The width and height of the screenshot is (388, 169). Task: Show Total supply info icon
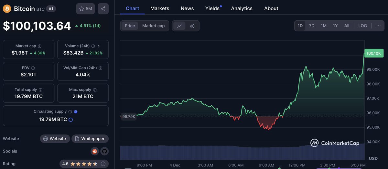(40, 90)
